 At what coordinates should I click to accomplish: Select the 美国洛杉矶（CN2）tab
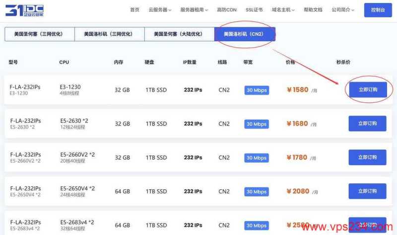click(x=245, y=34)
